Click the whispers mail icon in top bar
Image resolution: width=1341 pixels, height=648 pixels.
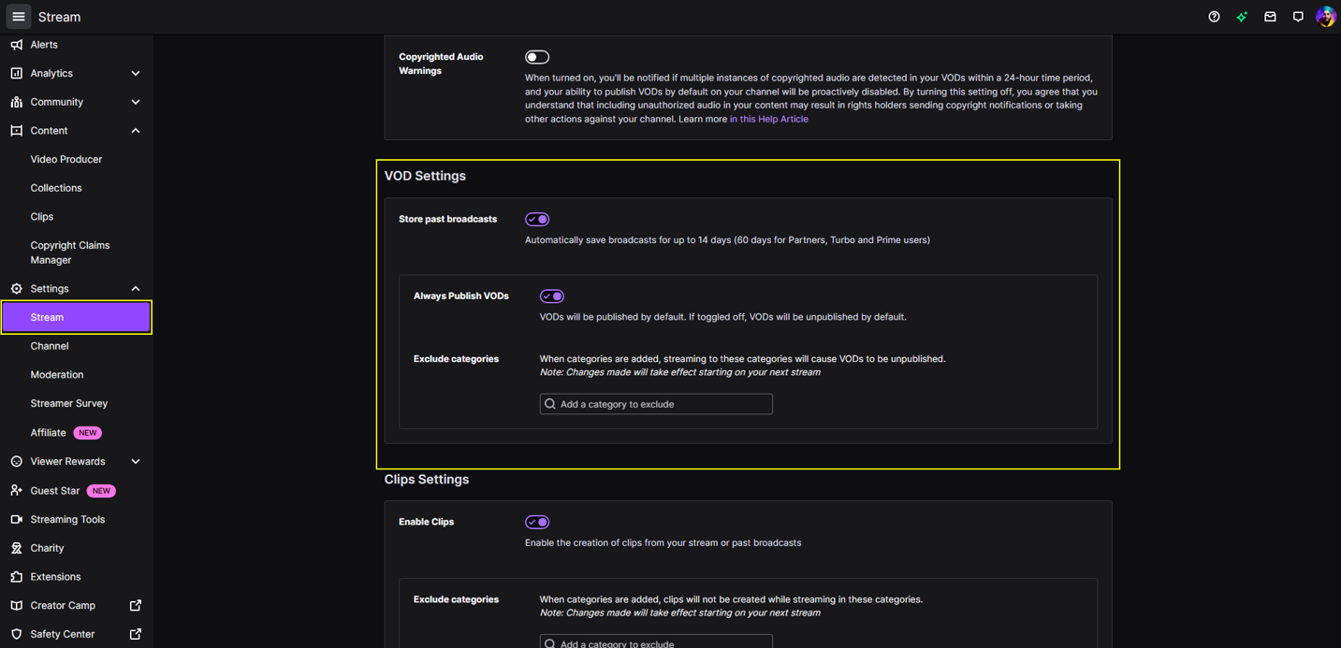point(1270,16)
